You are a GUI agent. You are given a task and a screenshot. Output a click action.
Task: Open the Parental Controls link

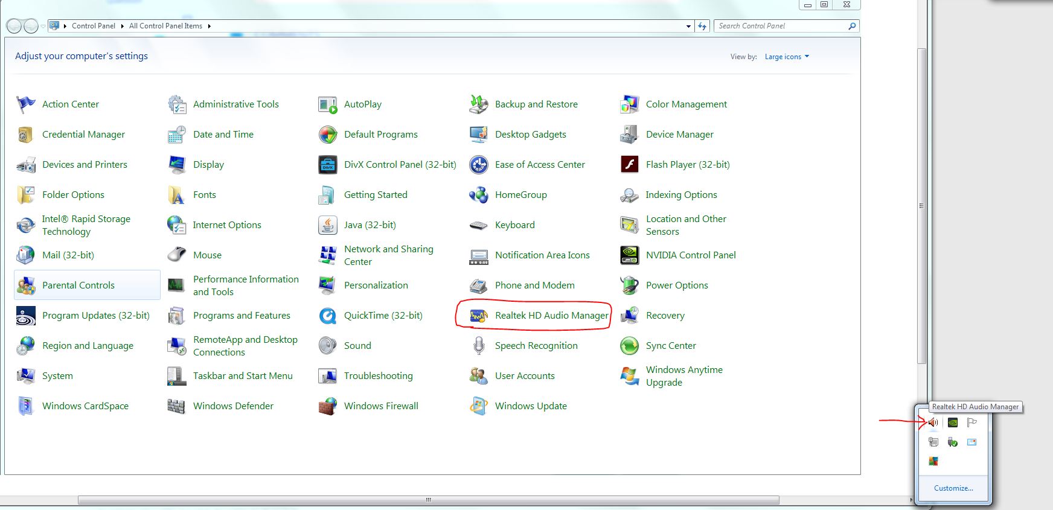[78, 285]
